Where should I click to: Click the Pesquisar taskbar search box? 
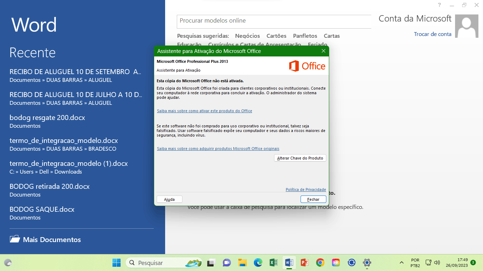point(164,263)
